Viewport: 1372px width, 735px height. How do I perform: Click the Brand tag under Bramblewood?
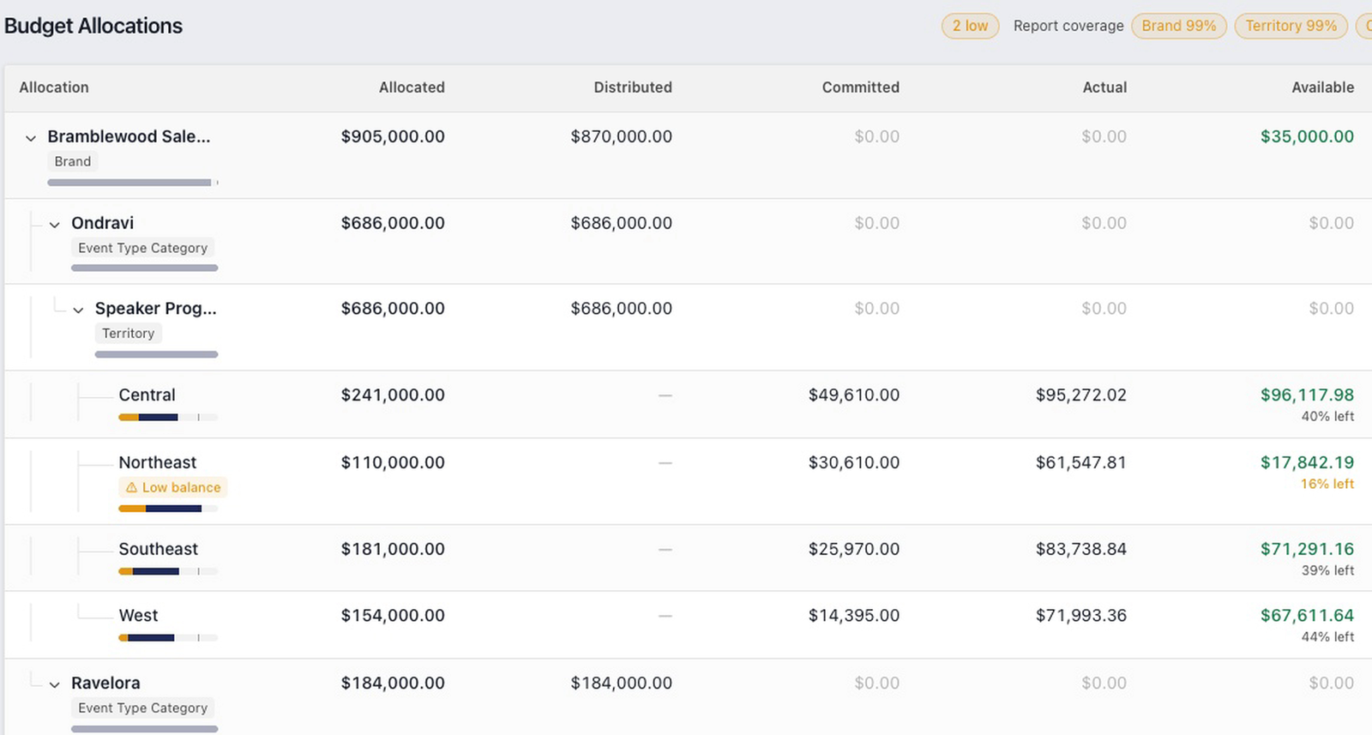73,161
